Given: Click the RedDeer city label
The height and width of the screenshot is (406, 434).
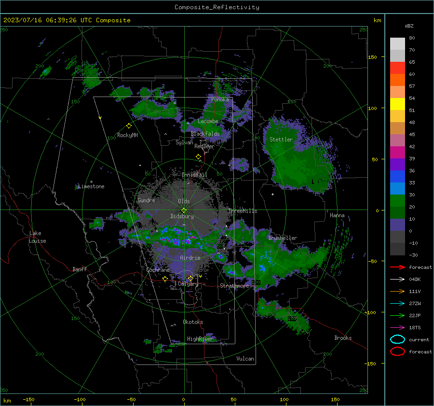Looking at the screenshot, I should tap(204, 146).
